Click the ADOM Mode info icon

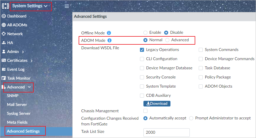click(109, 40)
